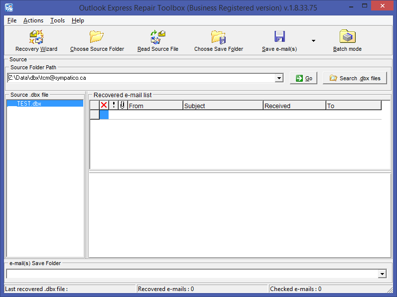Image resolution: width=397 pixels, height=297 pixels.
Task: Click the Read Source File icon
Action: point(158,37)
